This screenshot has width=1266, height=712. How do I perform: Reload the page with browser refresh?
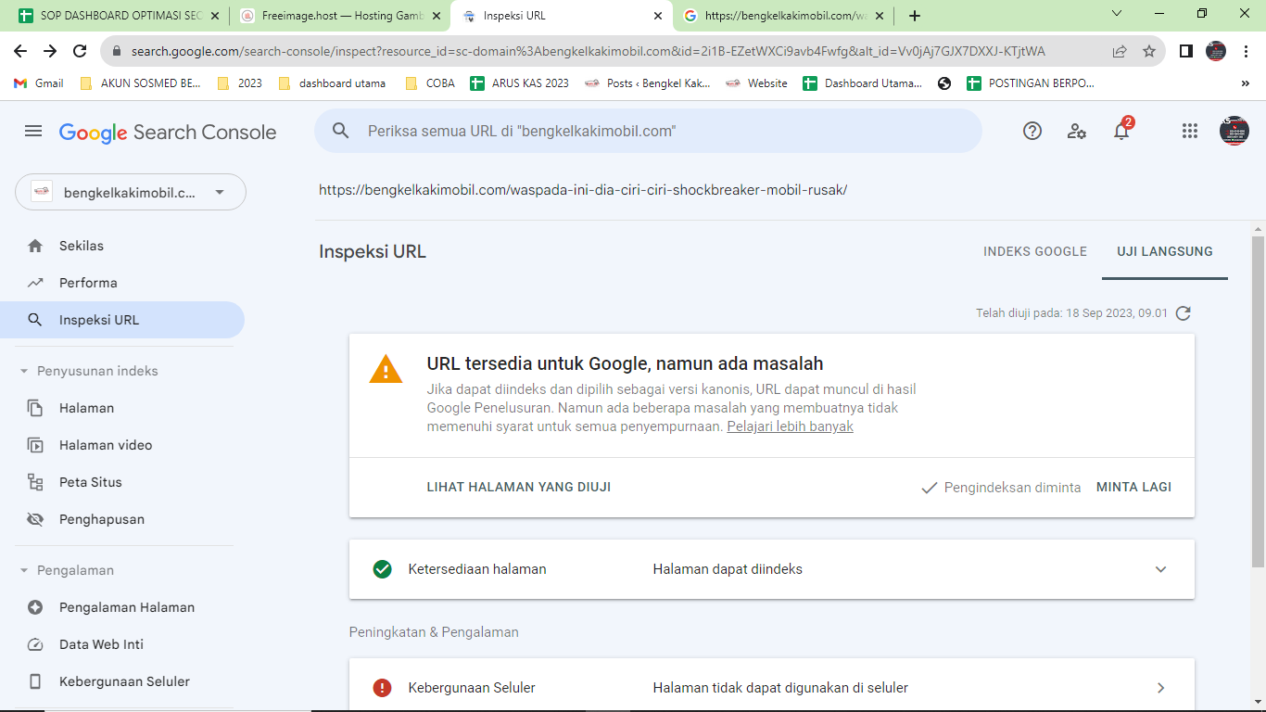click(80, 51)
